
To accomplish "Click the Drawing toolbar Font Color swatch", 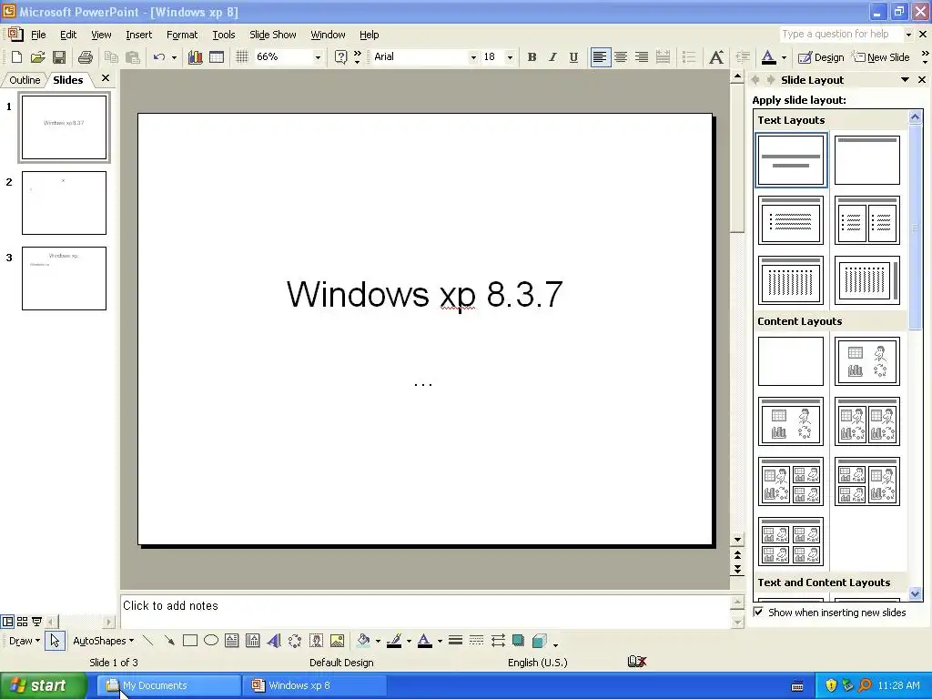I will [x=424, y=640].
